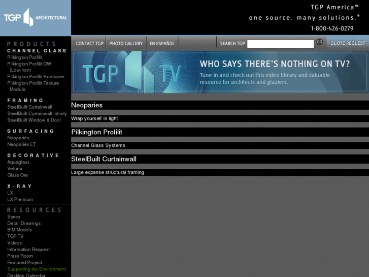Click the SURFACING category heading
The image size is (369, 277).
pyautogui.click(x=30, y=131)
